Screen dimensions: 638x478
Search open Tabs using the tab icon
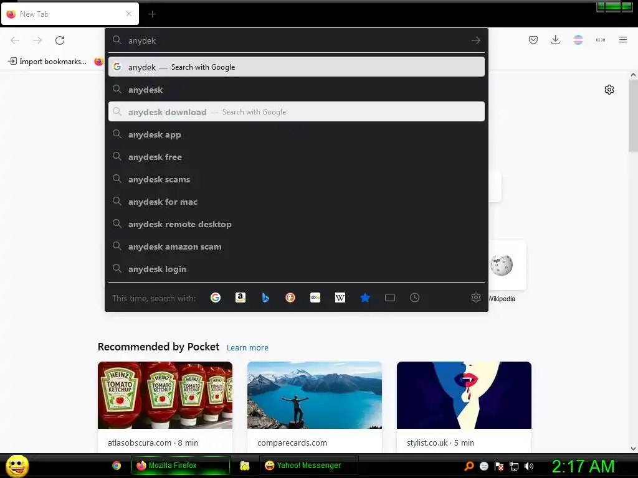(390, 298)
